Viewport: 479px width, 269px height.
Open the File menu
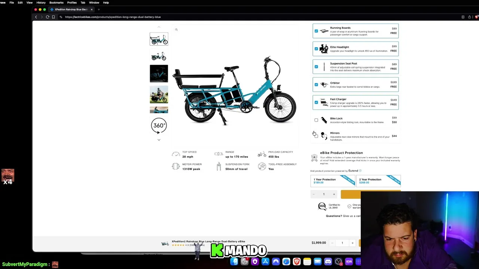12,3
